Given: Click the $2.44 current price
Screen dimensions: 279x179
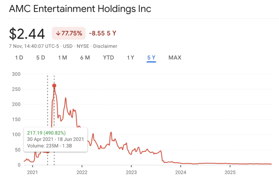Looking at the screenshot, I should [x=27, y=34].
